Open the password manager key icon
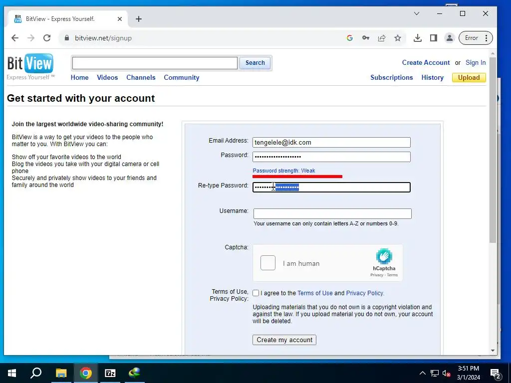This screenshot has width=511, height=383. click(x=366, y=38)
